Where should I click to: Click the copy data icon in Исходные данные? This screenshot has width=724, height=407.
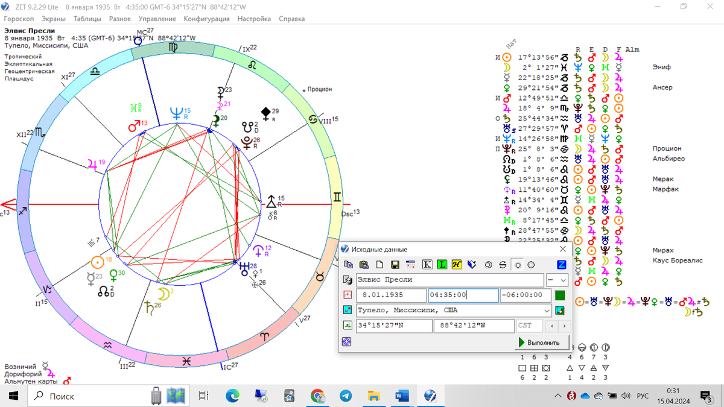[x=348, y=265]
